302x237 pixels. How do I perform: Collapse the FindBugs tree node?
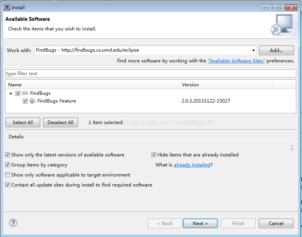(x=10, y=93)
